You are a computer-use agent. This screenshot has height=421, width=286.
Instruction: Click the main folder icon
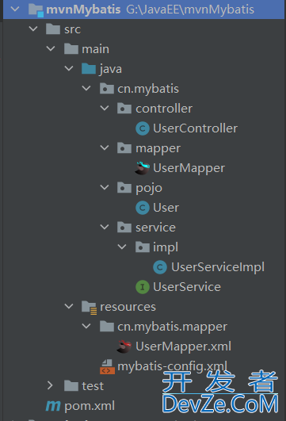tap(71, 49)
